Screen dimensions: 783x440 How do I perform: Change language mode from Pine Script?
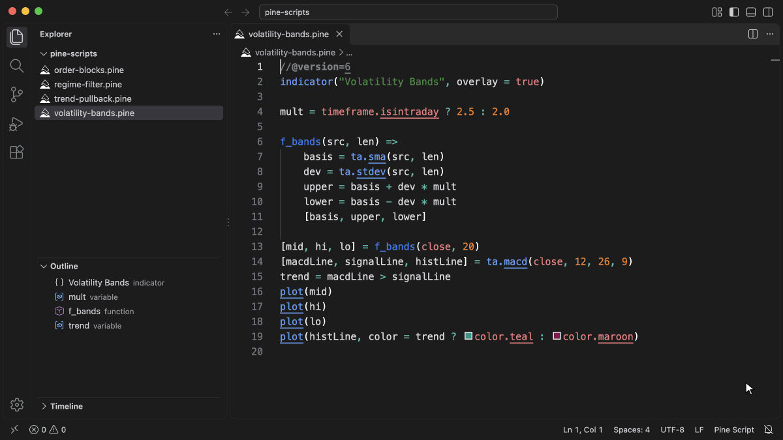734,430
